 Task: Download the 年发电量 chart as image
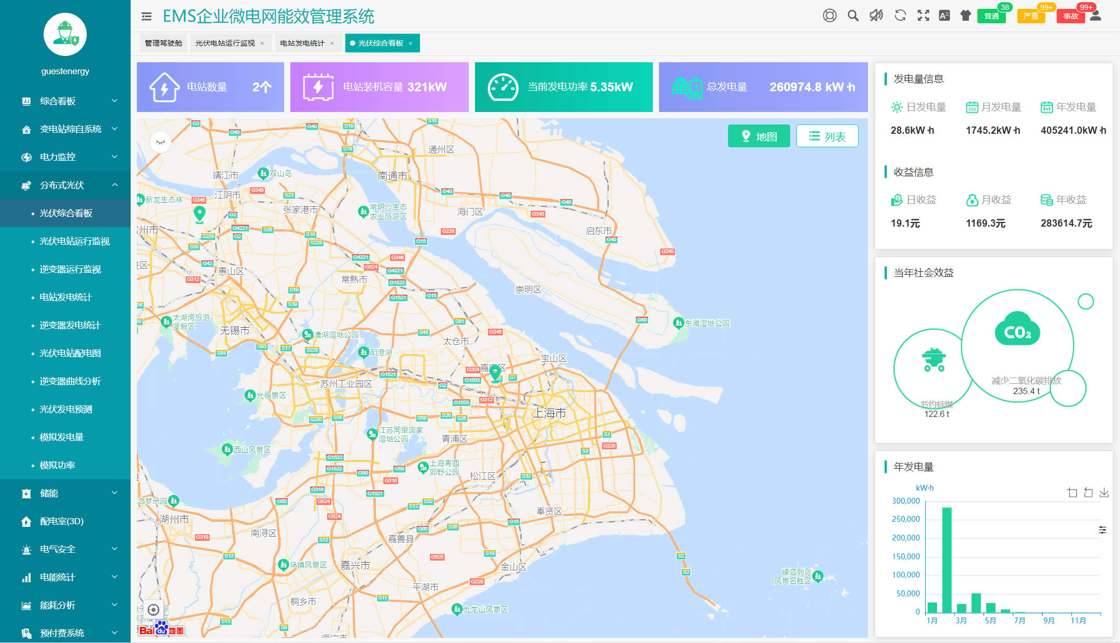1104,493
